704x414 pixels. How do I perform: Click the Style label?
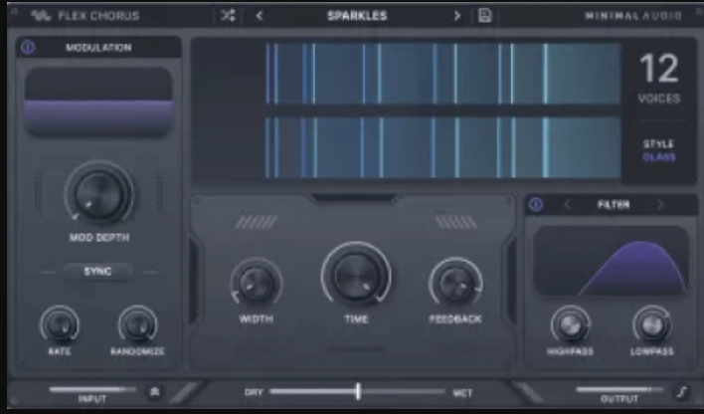tap(658, 144)
